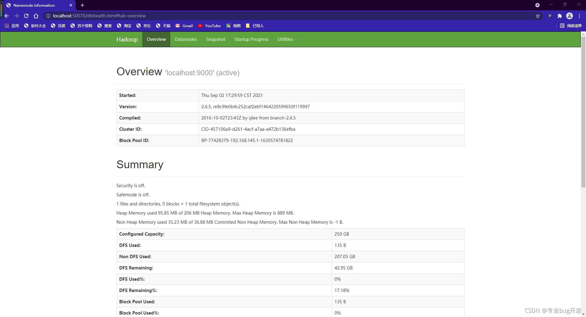The image size is (586, 317).
Task: Click the Block Pool Used: row label
Action: pos(137,302)
